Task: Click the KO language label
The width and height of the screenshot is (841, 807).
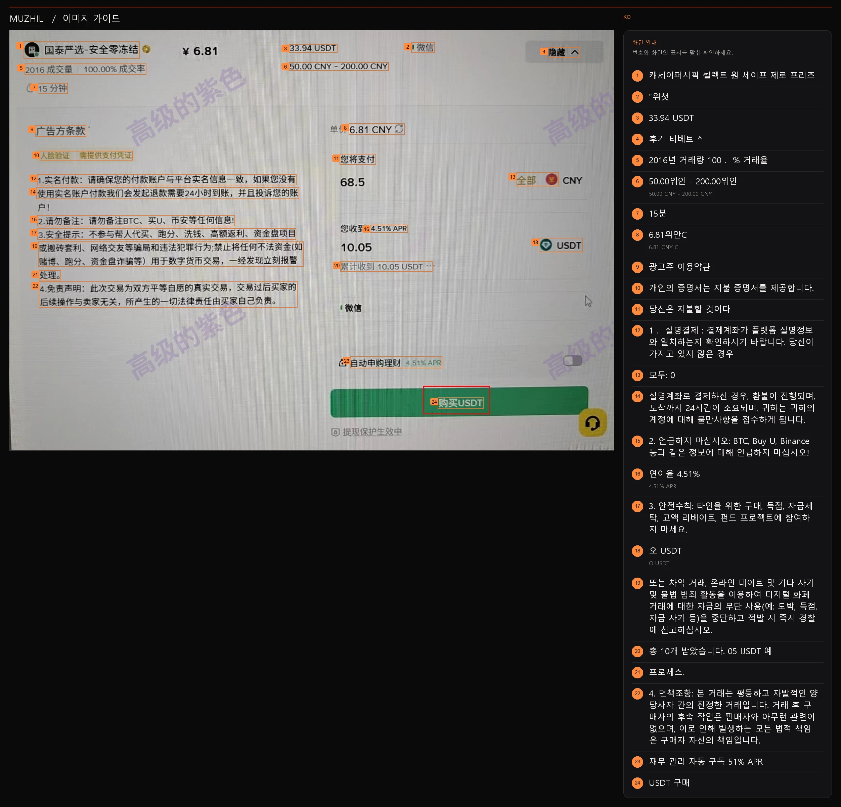Action: [x=627, y=17]
